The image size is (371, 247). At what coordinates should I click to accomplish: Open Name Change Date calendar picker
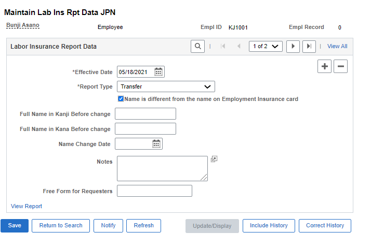coord(156,144)
